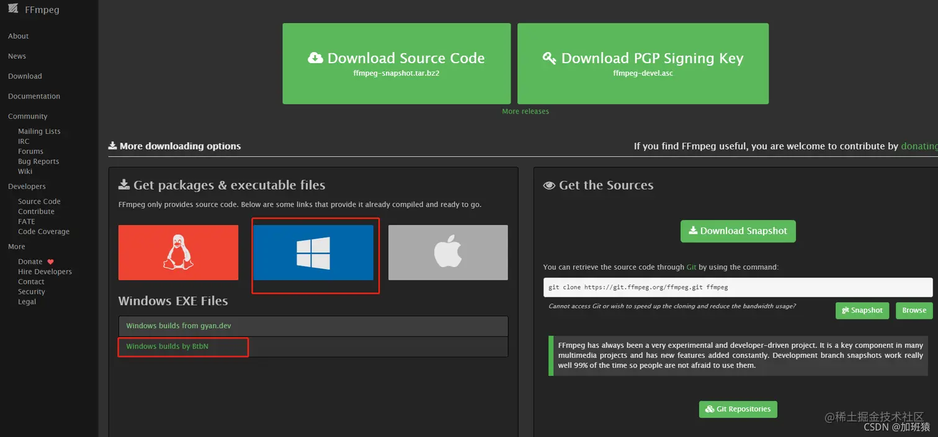Follow the Git link in the text
Screen dimensions: 938x437
691,267
